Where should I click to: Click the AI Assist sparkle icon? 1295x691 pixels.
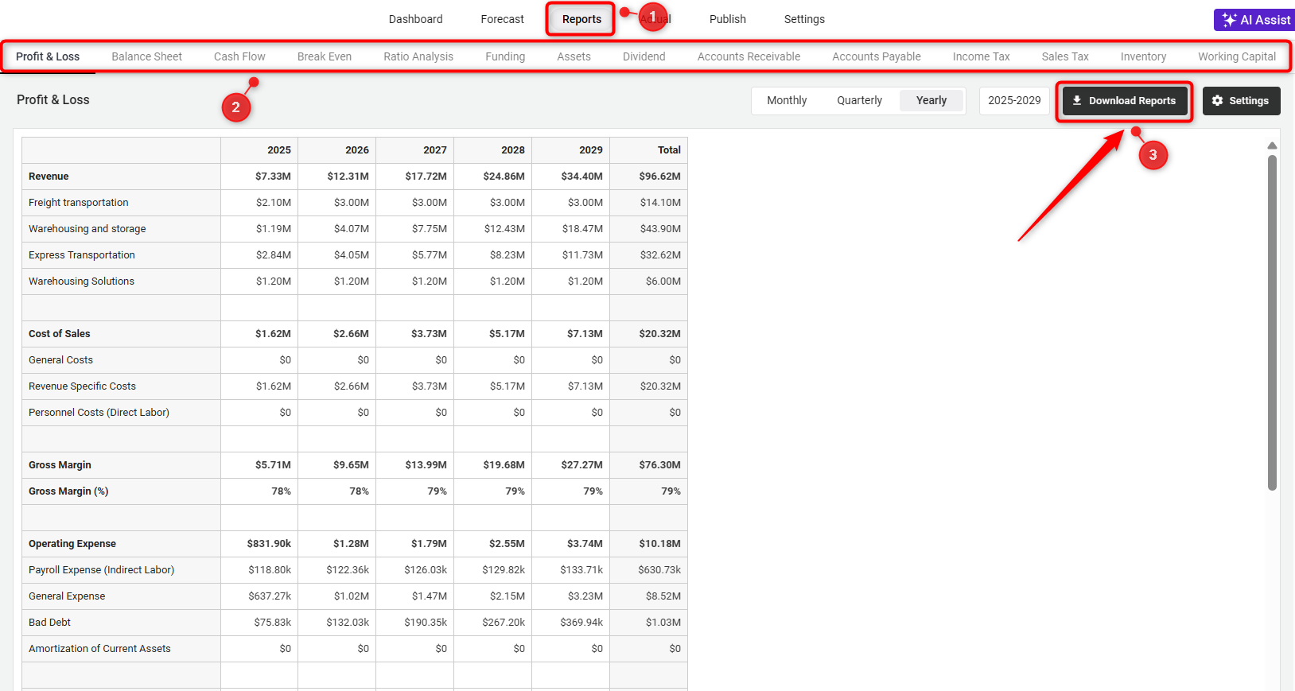point(1229,20)
